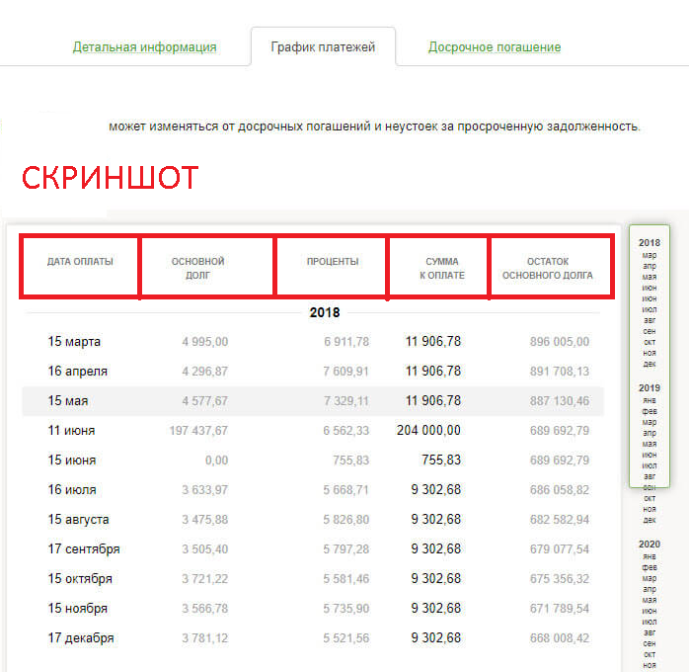Click the 2018 year divider in table
Image resolution: width=689 pixels, height=672 pixels.
(325, 312)
